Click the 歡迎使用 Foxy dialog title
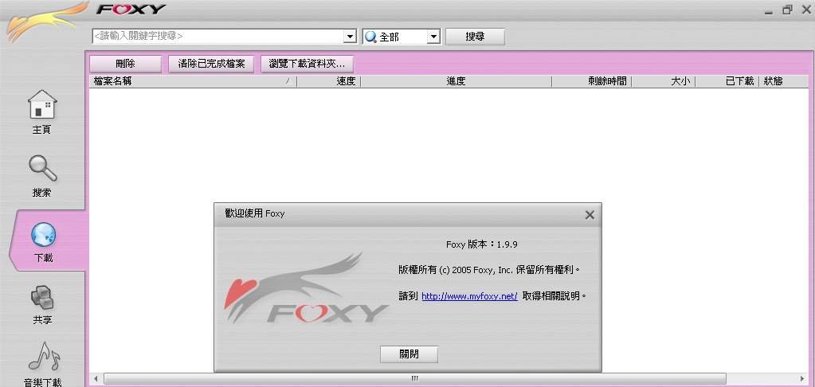This screenshot has width=815, height=387. (255, 213)
